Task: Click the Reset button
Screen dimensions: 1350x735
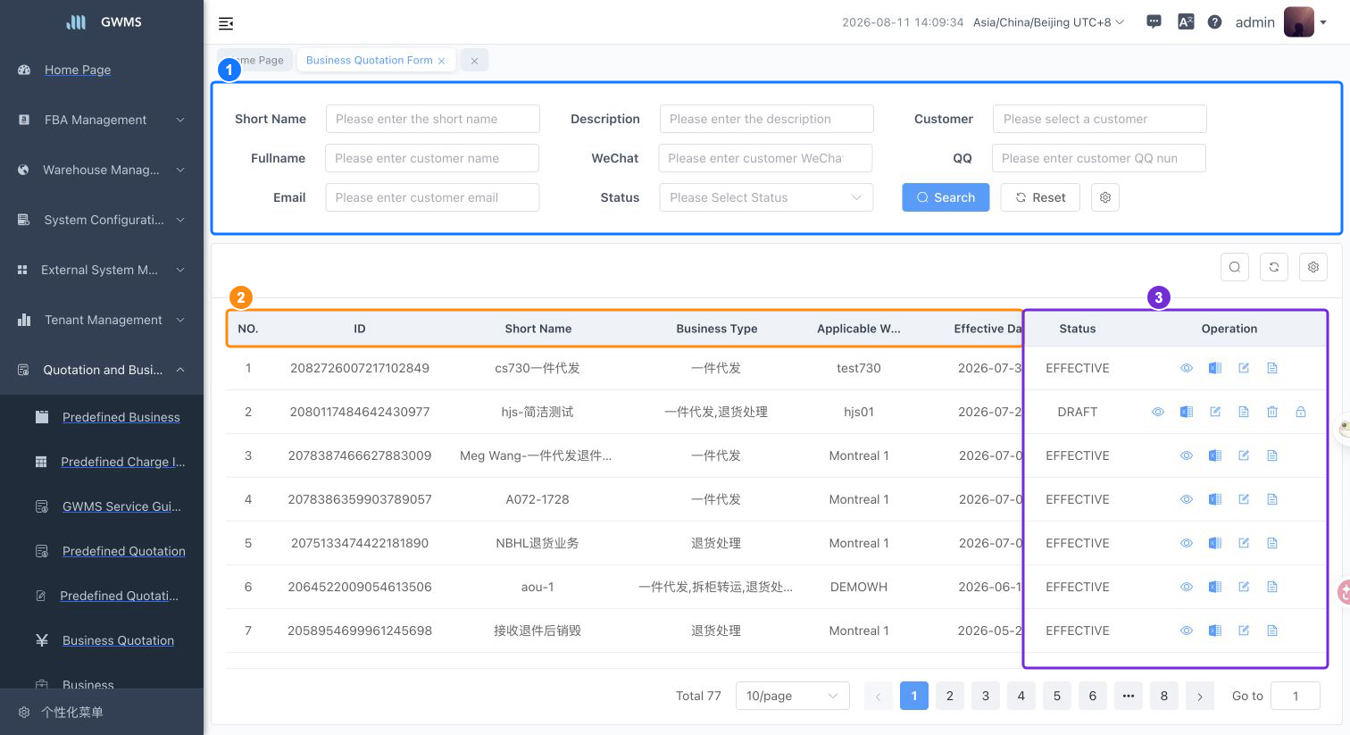Action: click(x=1040, y=197)
